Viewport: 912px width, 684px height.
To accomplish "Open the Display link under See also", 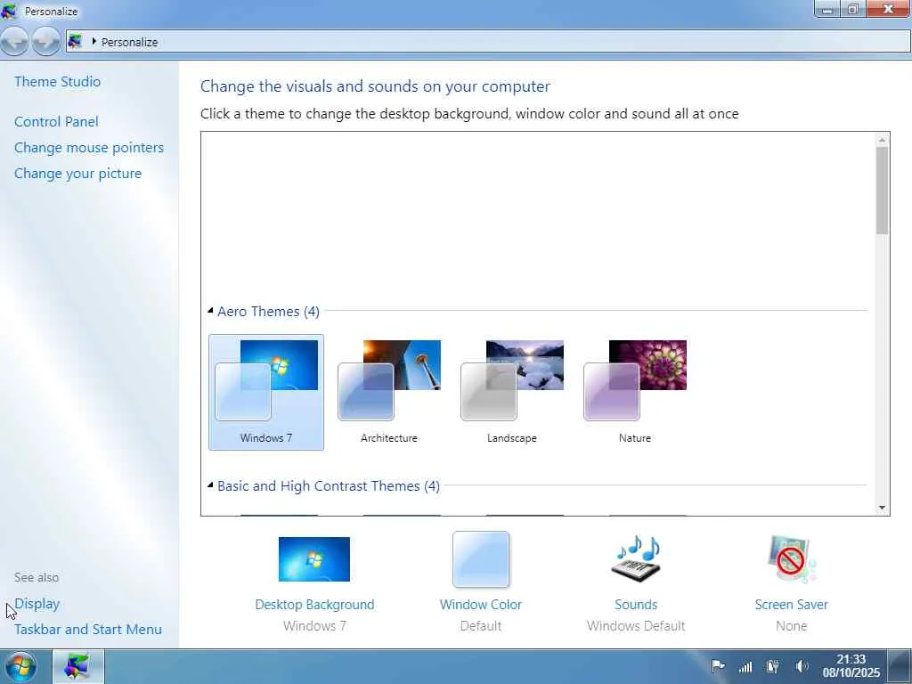I will click(37, 604).
